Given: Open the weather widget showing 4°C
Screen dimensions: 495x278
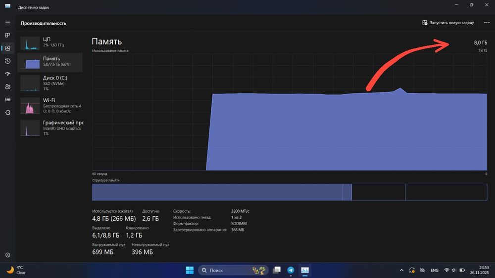Looking at the screenshot, I should point(16,270).
